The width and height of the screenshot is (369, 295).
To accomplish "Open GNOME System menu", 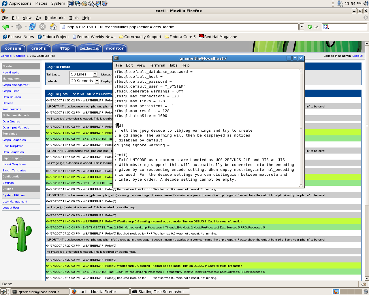I will 58,3.
